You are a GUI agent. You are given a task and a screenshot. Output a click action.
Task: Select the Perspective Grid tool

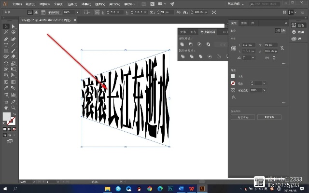click(14, 75)
